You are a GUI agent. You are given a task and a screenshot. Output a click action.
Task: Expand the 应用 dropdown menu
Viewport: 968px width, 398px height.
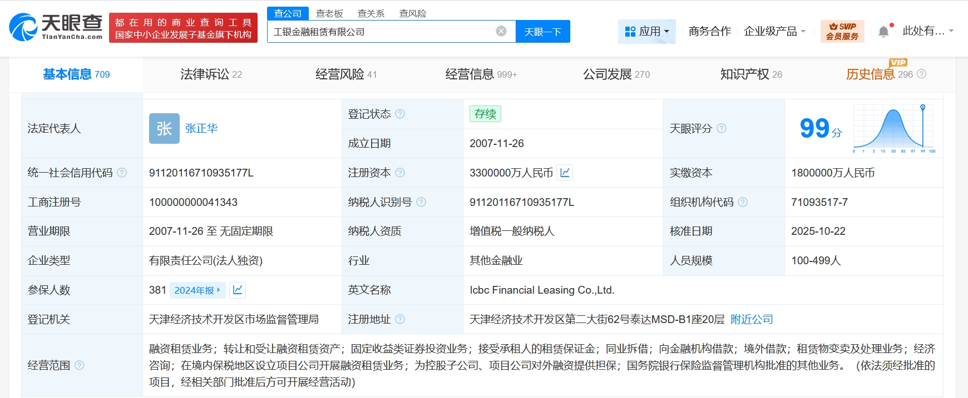646,32
